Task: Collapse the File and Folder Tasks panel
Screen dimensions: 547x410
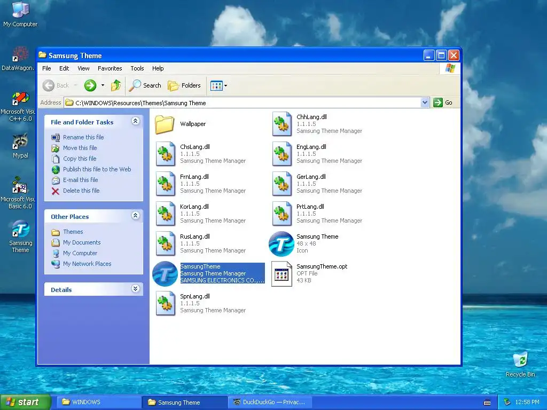Action: (x=135, y=121)
